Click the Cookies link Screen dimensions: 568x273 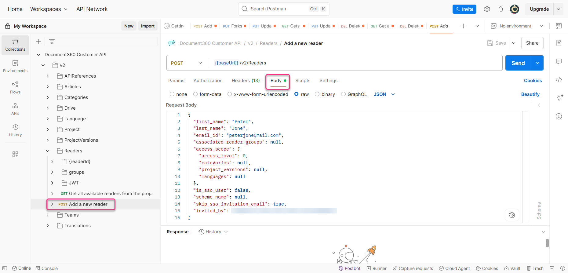(533, 81)
